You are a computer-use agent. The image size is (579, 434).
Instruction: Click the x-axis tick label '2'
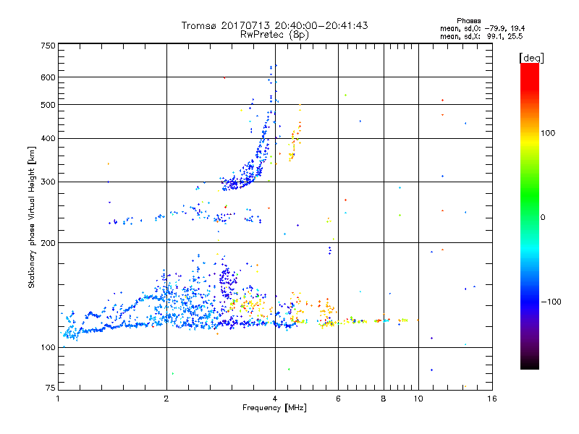point(166,399)
